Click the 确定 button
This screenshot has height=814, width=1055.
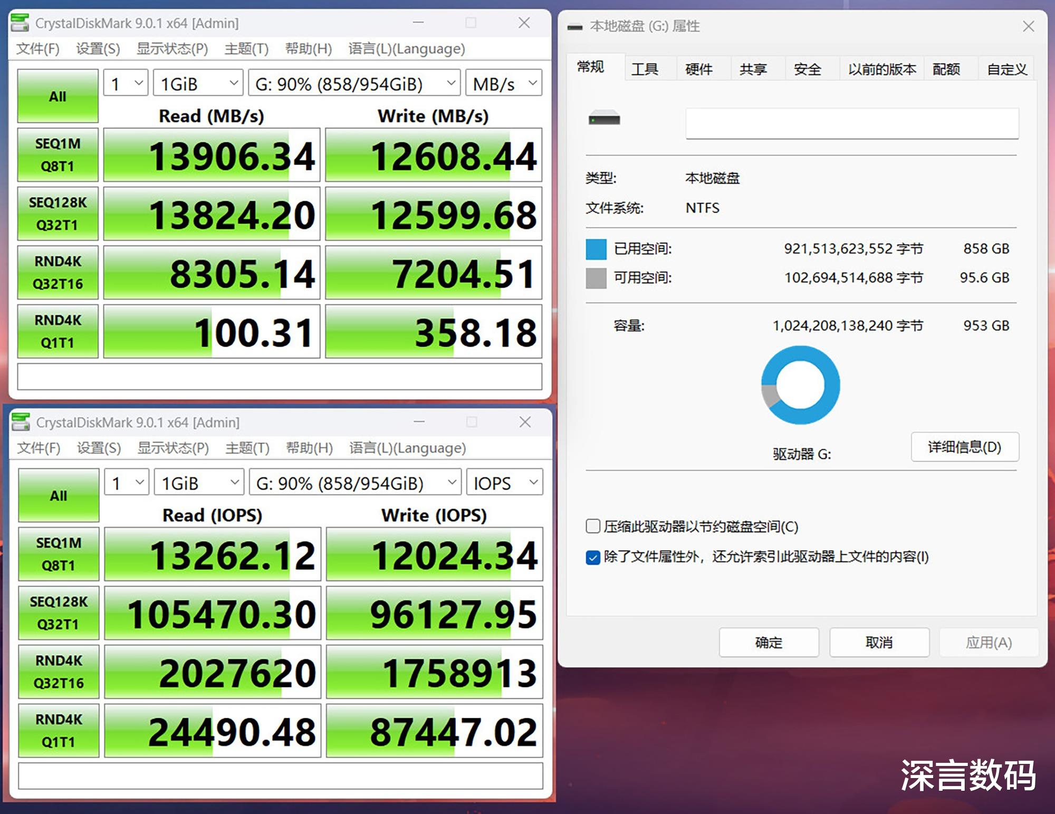point(769,642)
